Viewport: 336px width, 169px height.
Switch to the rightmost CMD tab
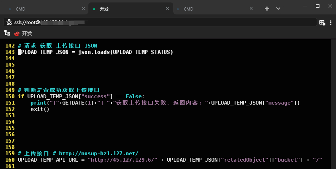point(211,9)
